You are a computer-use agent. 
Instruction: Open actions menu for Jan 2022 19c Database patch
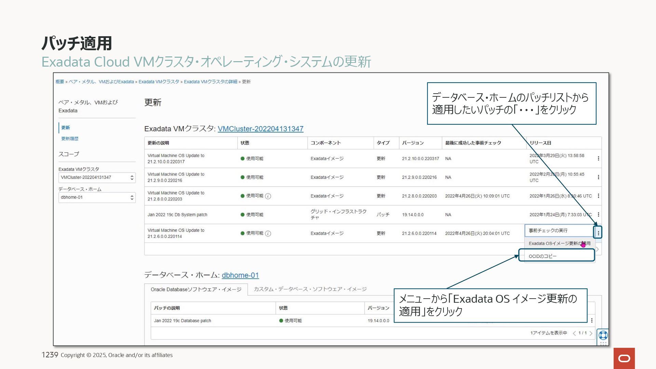coord(592,320)
